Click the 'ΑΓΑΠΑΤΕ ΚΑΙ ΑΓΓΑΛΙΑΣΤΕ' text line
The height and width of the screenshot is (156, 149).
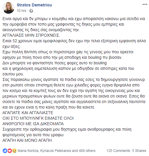(28, 113)
